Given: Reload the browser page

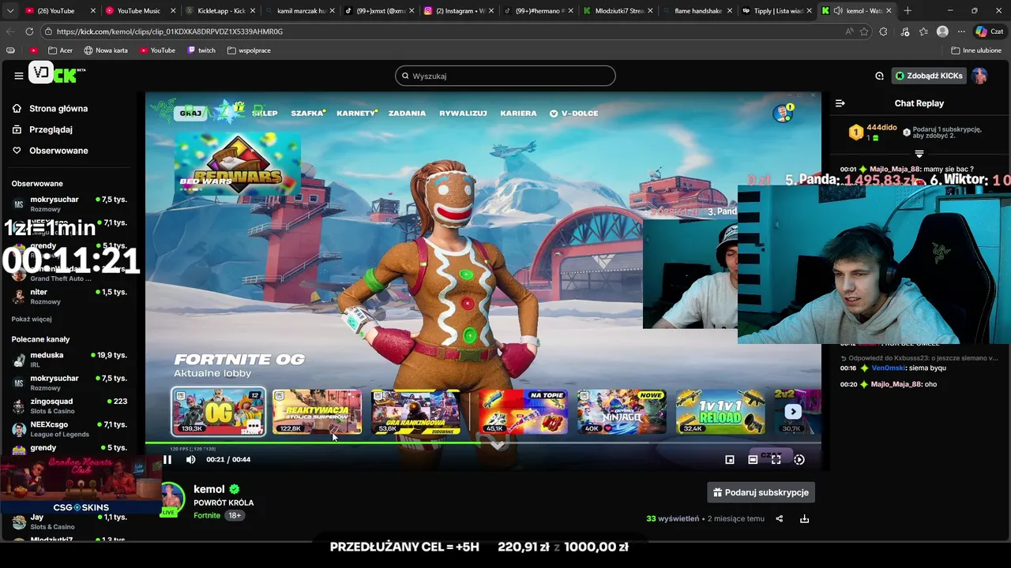Looking at the screenshot, I should click(x=29, y=32).
